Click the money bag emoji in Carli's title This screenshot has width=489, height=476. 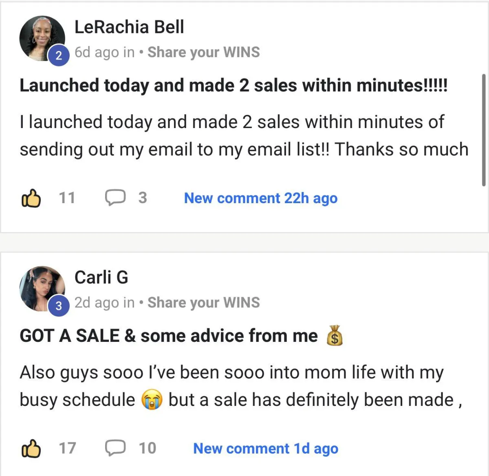point(335,335)
